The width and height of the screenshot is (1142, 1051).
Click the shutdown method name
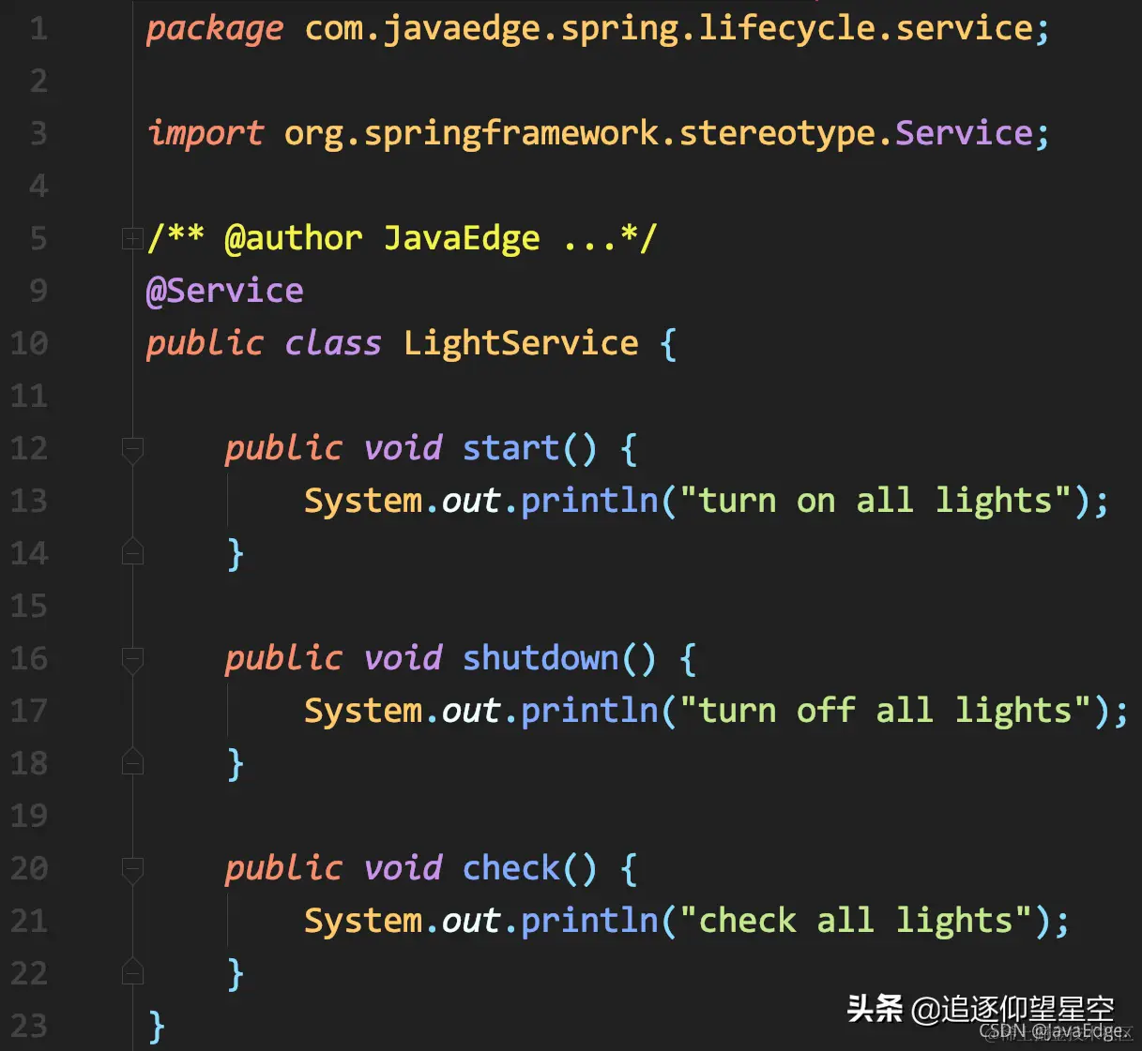541,658
